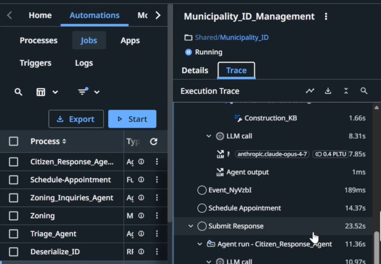Image resolution: width=381 pixels, height=264 pixels.
Task: Switch to the Details tab
Action: click(195, 70)
